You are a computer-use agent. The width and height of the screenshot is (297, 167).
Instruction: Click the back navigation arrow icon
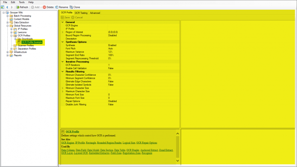coord(7,7)
